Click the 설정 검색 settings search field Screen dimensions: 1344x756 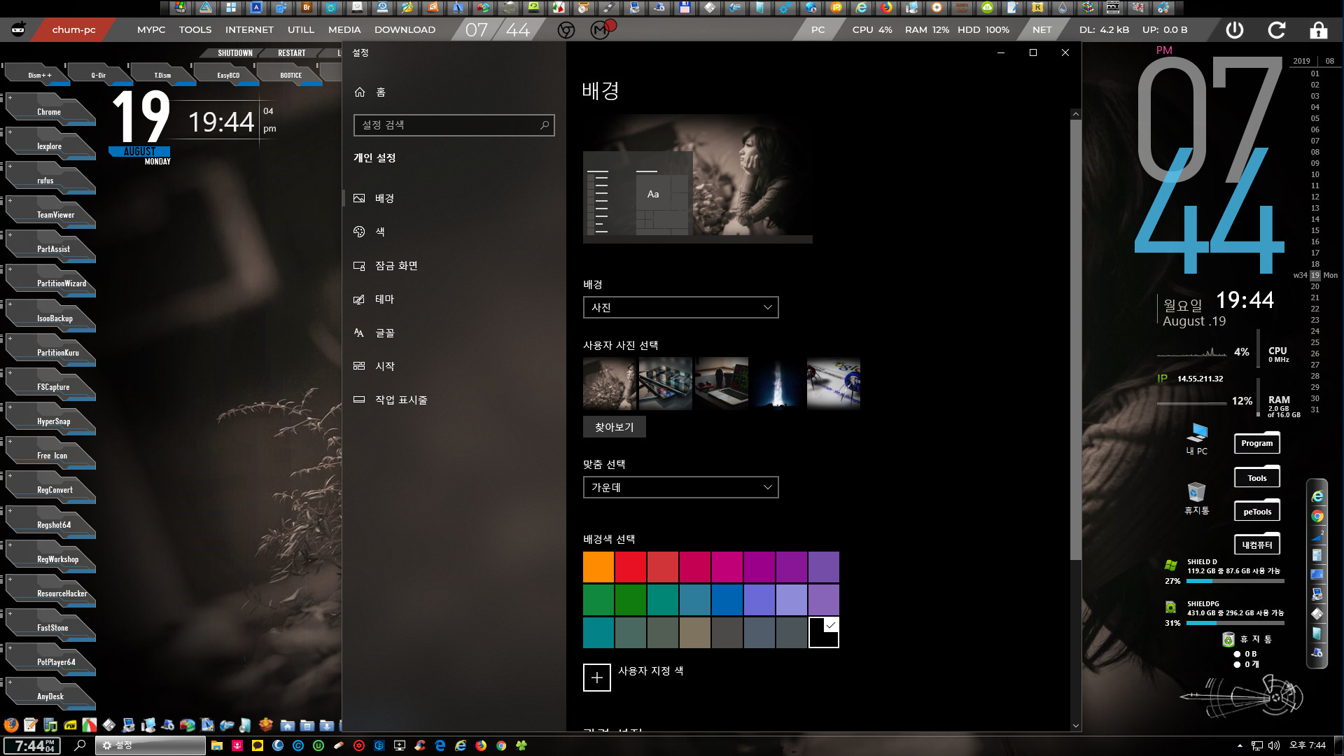454,125
